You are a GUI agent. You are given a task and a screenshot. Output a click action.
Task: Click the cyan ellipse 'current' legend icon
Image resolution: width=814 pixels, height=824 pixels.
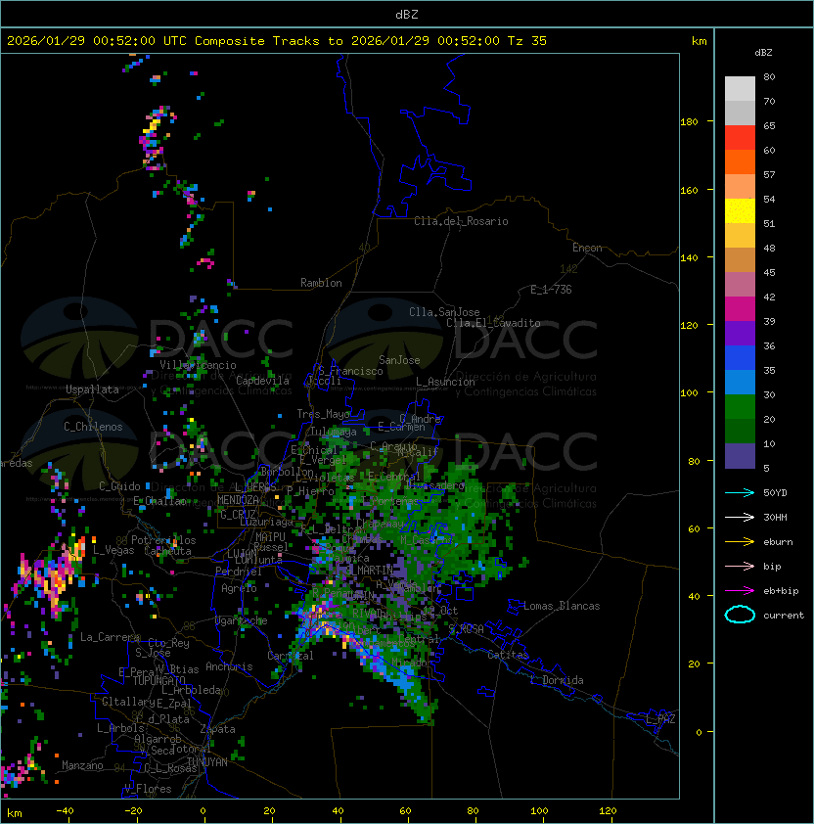pos(740,615)
